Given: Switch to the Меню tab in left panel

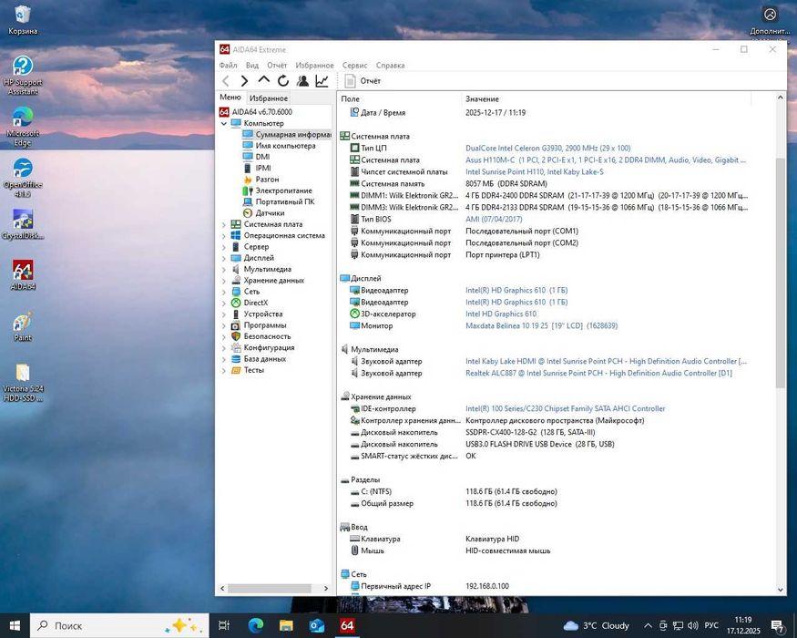Looking at the screenshot, I should pos(230,98).
